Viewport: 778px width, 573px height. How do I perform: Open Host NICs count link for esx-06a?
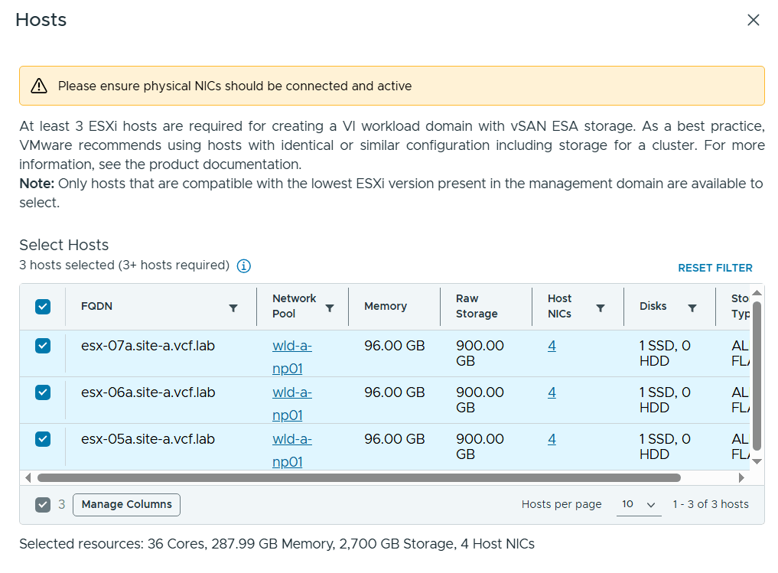pyautogui.click(x=552, y=392)
